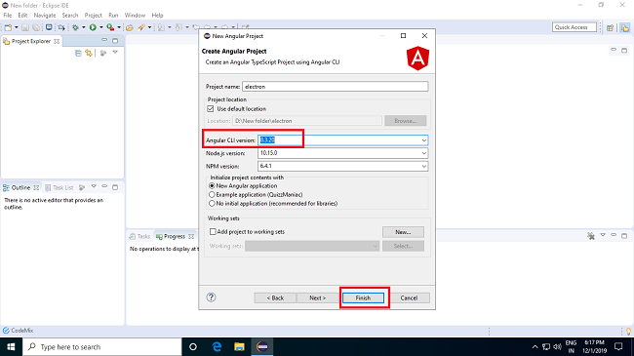Switch to the Task List tab
Screen dimensions: 634x356
(59, 187)
